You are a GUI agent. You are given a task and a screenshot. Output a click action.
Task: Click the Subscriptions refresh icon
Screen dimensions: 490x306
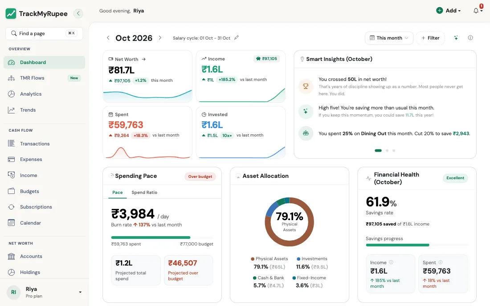tap(11, 207)
